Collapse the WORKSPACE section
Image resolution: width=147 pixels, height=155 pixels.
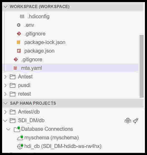click(5, 7)
